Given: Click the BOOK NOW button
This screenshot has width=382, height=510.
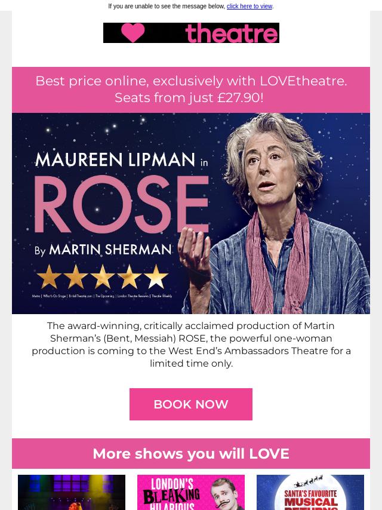Looking at the screenshot, I should [x=191, y=404].
